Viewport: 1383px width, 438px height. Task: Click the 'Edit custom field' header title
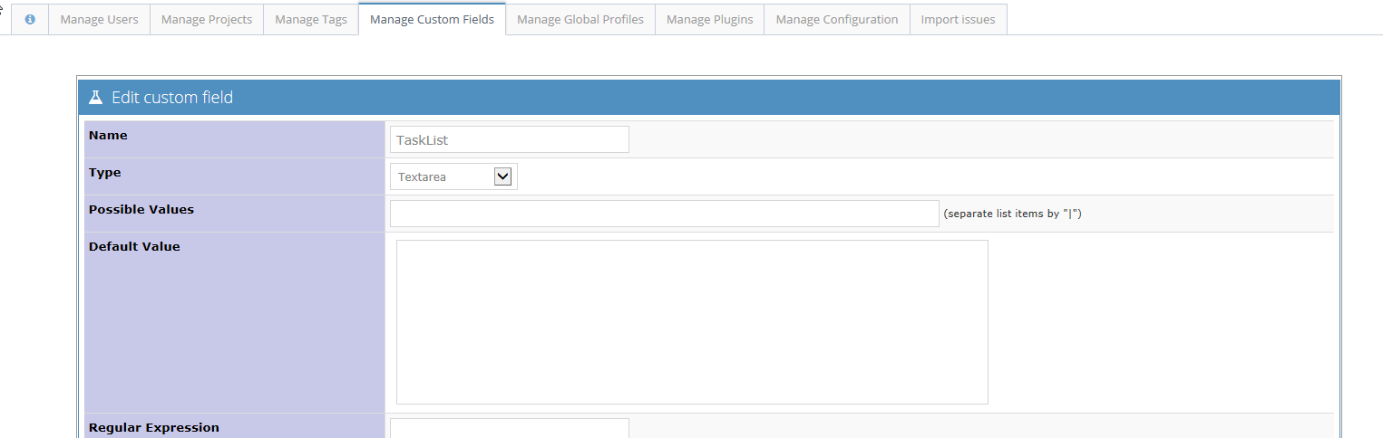(172, 97)
